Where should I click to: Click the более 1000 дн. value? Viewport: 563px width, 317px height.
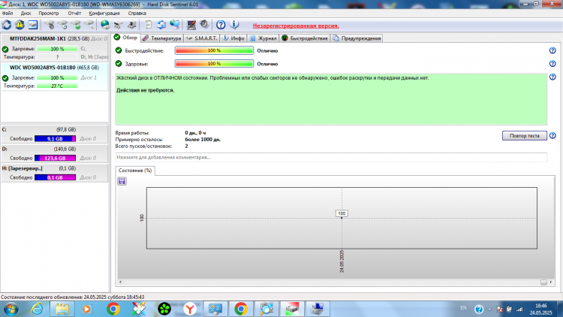coord(203,140)
